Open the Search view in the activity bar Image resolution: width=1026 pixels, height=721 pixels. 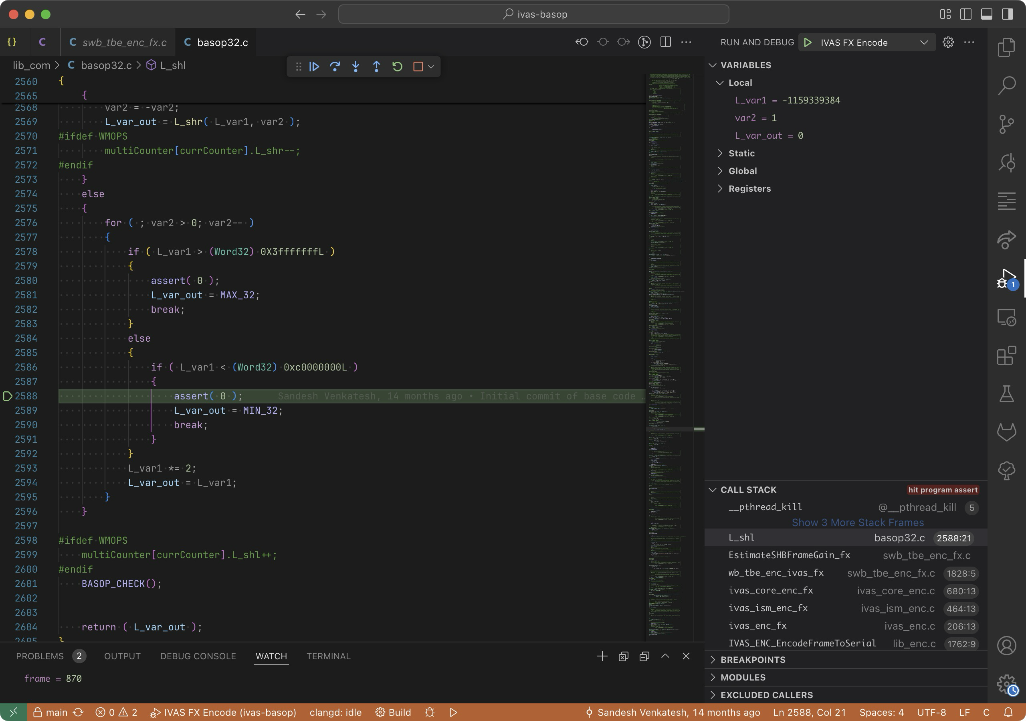pos(1006,85)
